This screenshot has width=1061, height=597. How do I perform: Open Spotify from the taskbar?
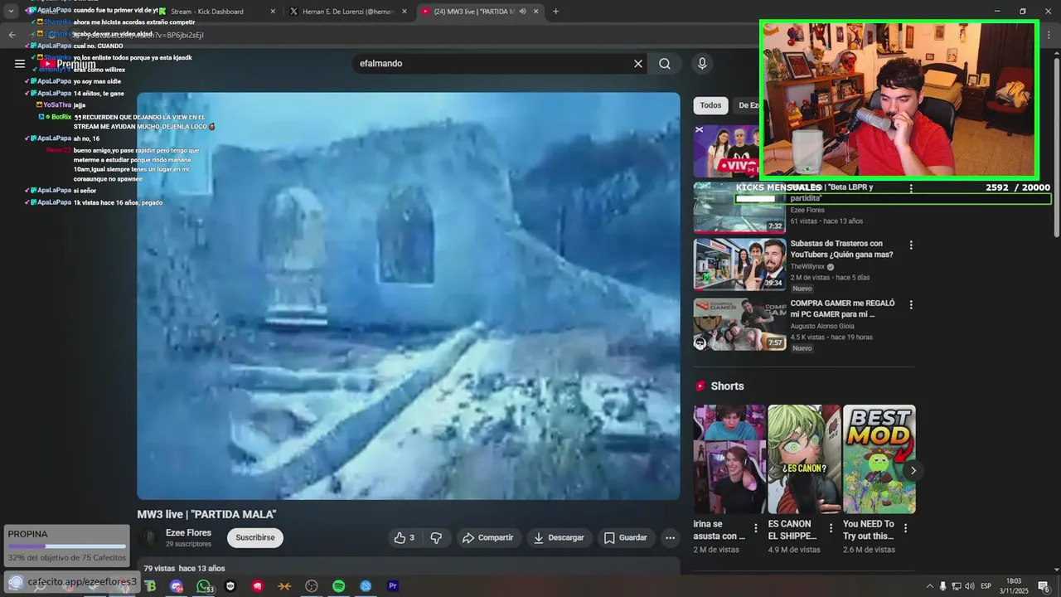339,586
